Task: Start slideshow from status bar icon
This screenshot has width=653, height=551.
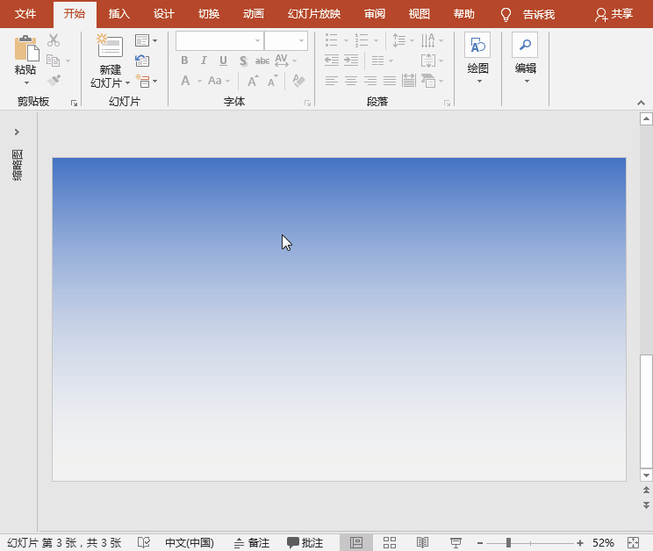Action: (456, 543)
